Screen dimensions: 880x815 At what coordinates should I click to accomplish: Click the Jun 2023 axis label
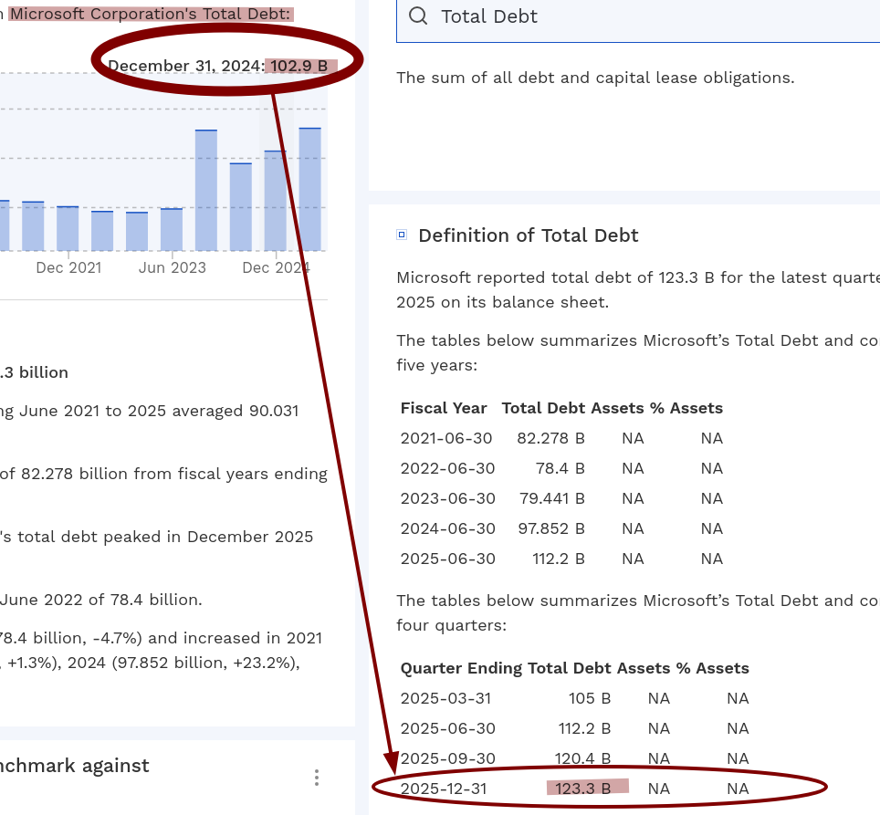[173, 267]
